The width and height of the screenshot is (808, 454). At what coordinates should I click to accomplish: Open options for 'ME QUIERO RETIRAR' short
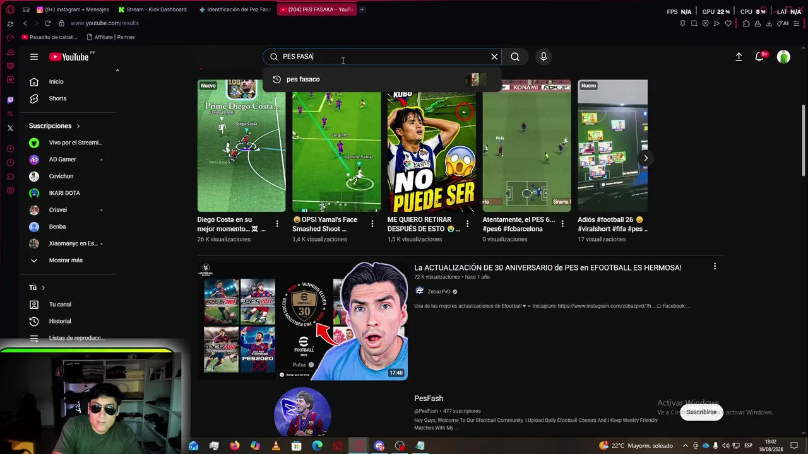pyautogui.click(x=468, y=224)
